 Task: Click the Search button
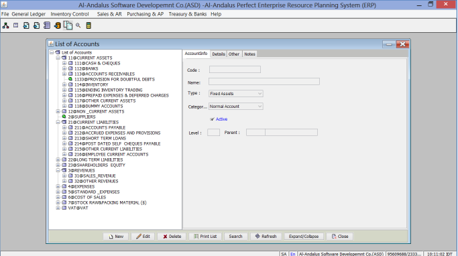click(x=236, y=237)
